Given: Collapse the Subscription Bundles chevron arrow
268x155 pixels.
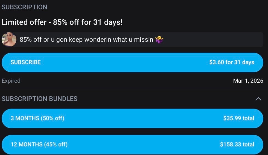Looking at the screenshot, I should pos(258,99).
